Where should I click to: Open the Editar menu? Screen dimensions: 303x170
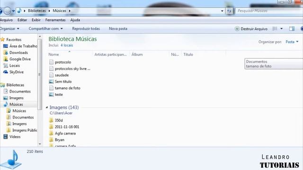[22, 20]
